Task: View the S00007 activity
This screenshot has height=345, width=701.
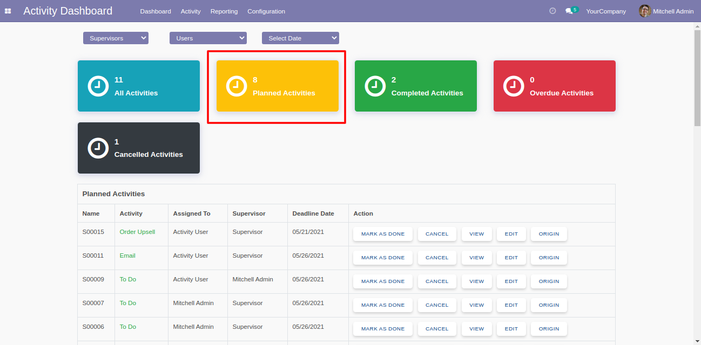Action: pyautogui.click(x=477, y=305)
